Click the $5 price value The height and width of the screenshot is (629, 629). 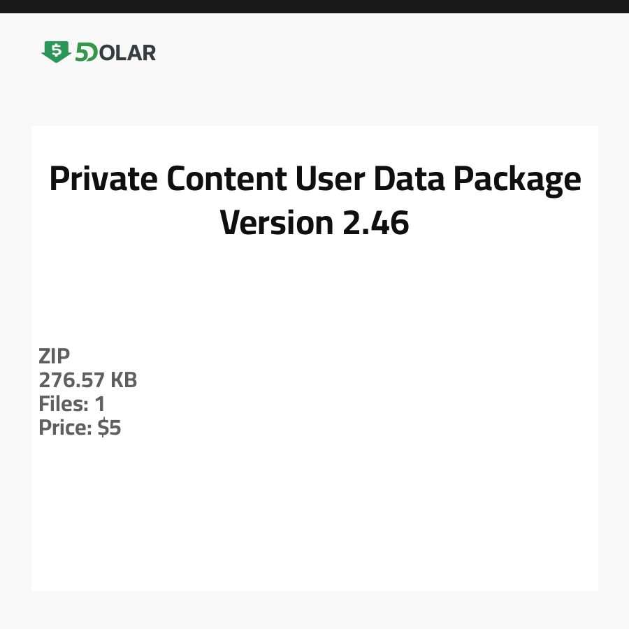(x=110, y=428)
